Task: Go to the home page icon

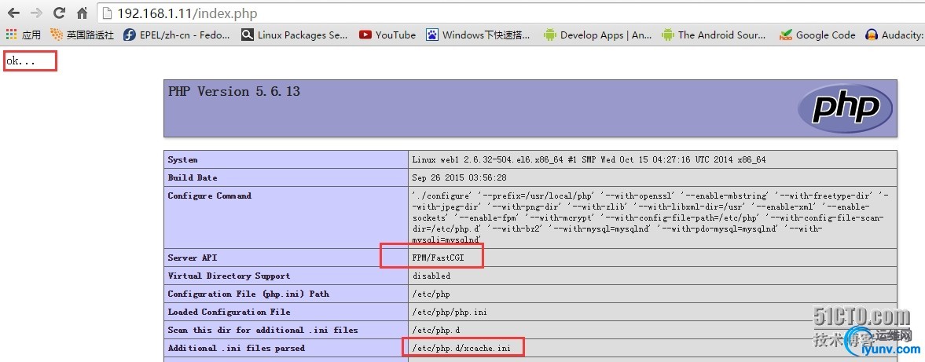Action: [x=82, y=13]
